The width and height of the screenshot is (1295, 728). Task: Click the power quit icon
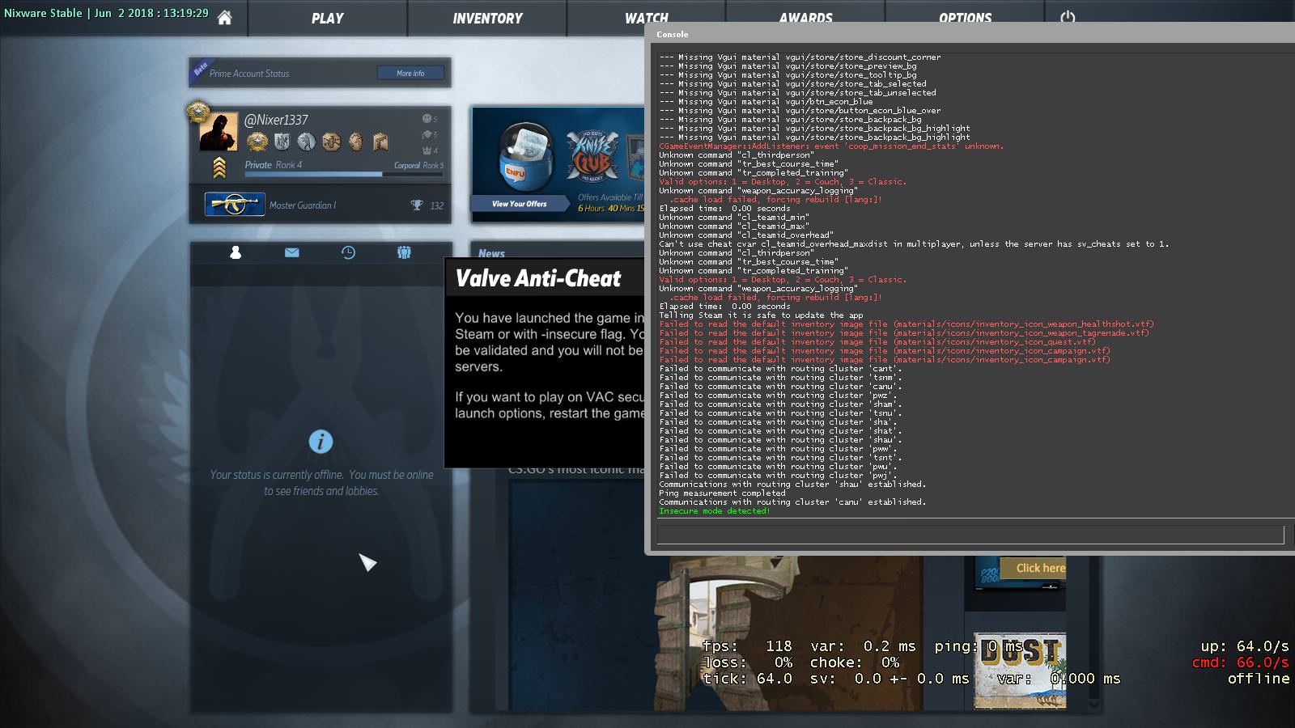(1068, 17)
